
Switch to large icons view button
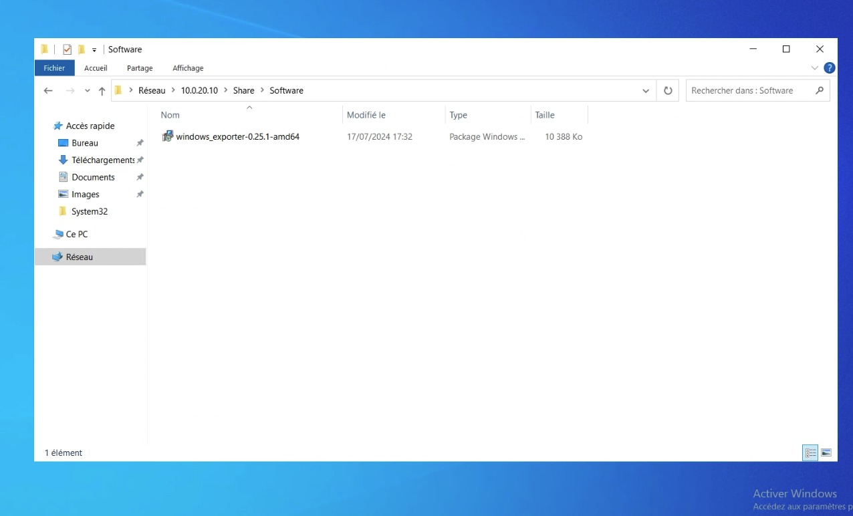coord(826,453)
